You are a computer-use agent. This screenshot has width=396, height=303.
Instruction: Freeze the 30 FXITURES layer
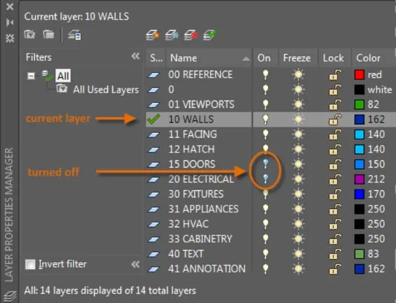point(299,194)
